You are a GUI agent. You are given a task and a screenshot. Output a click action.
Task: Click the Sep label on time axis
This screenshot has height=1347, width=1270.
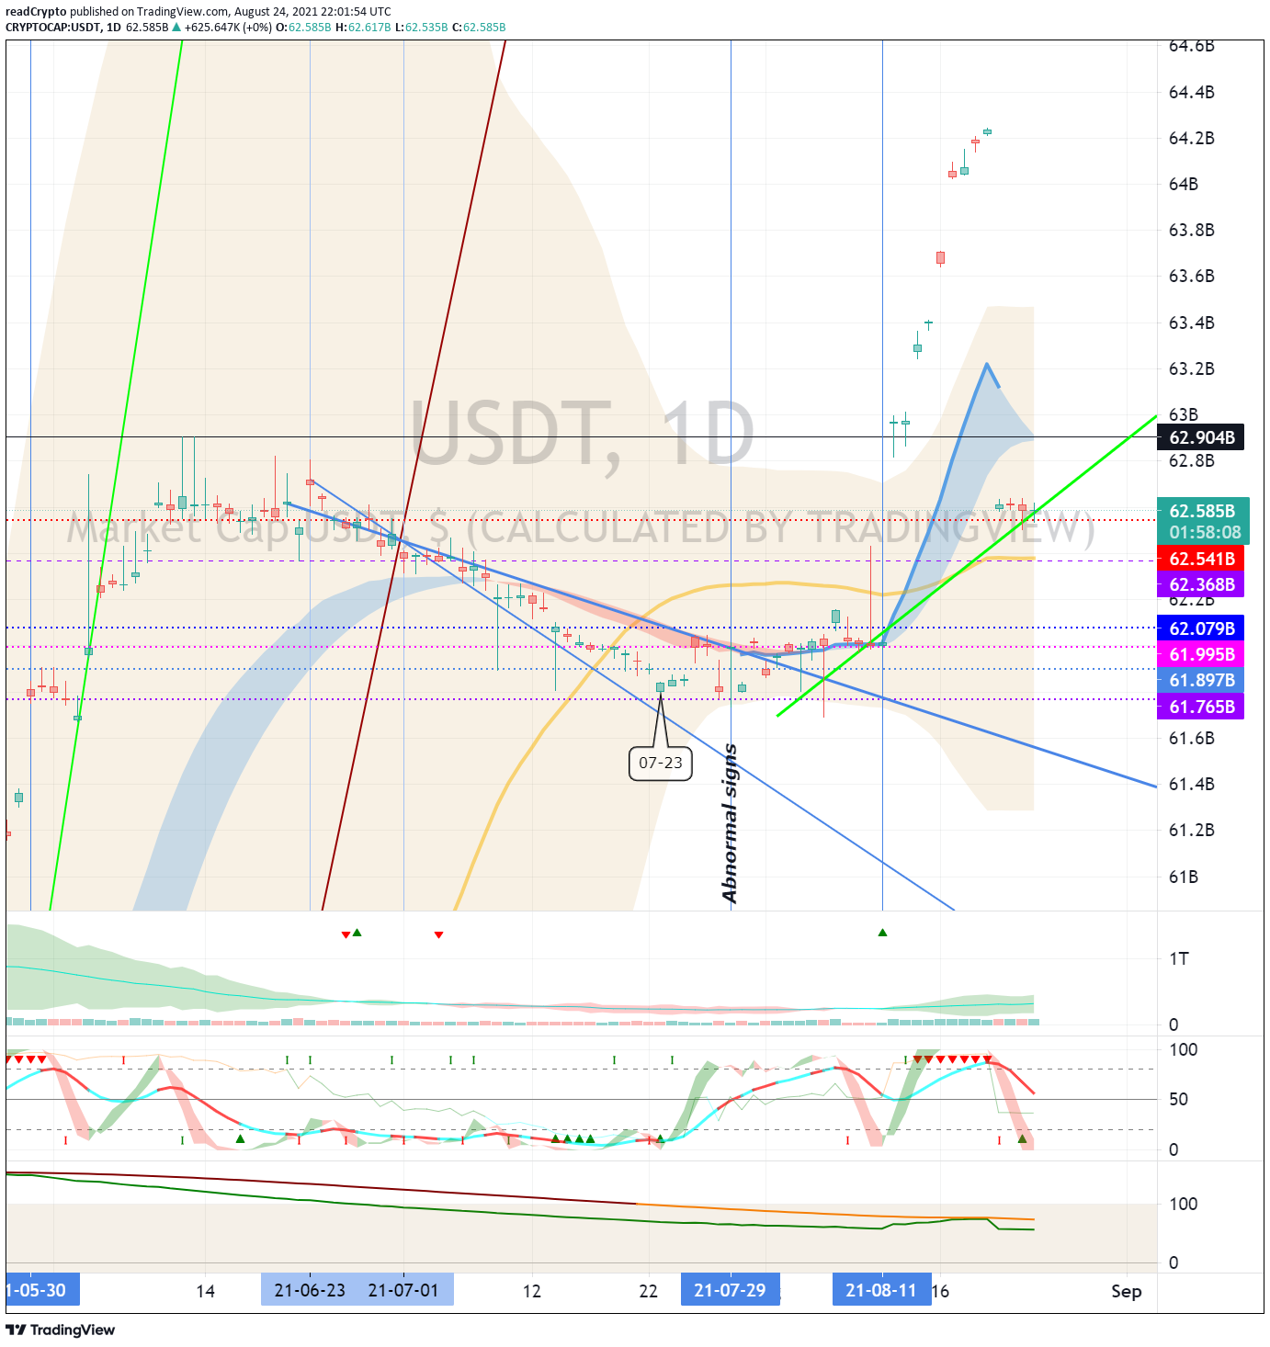coord(1127,1291)
